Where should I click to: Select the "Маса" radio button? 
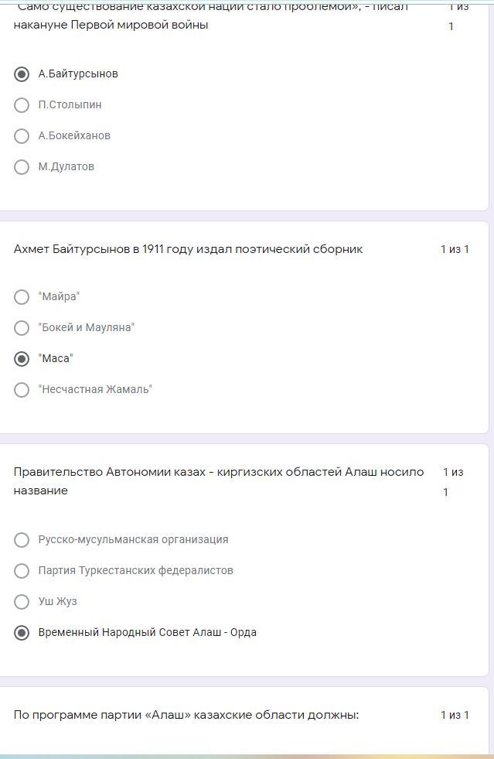pyautogui.click(x=22, y=359)
